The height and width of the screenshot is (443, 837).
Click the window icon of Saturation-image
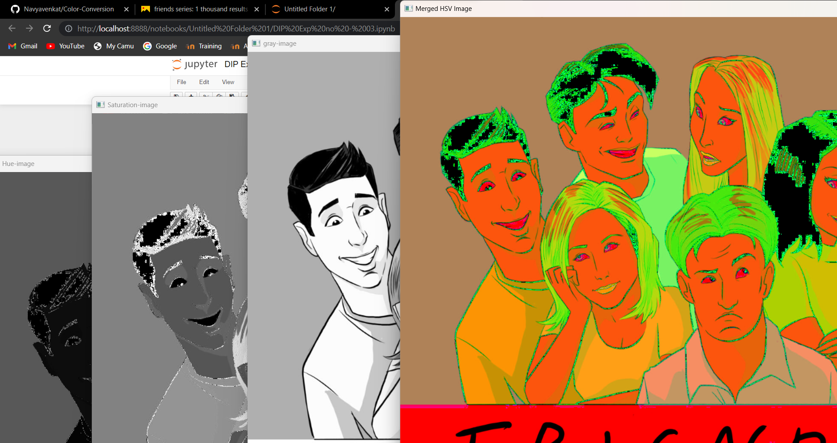(100, 105)
